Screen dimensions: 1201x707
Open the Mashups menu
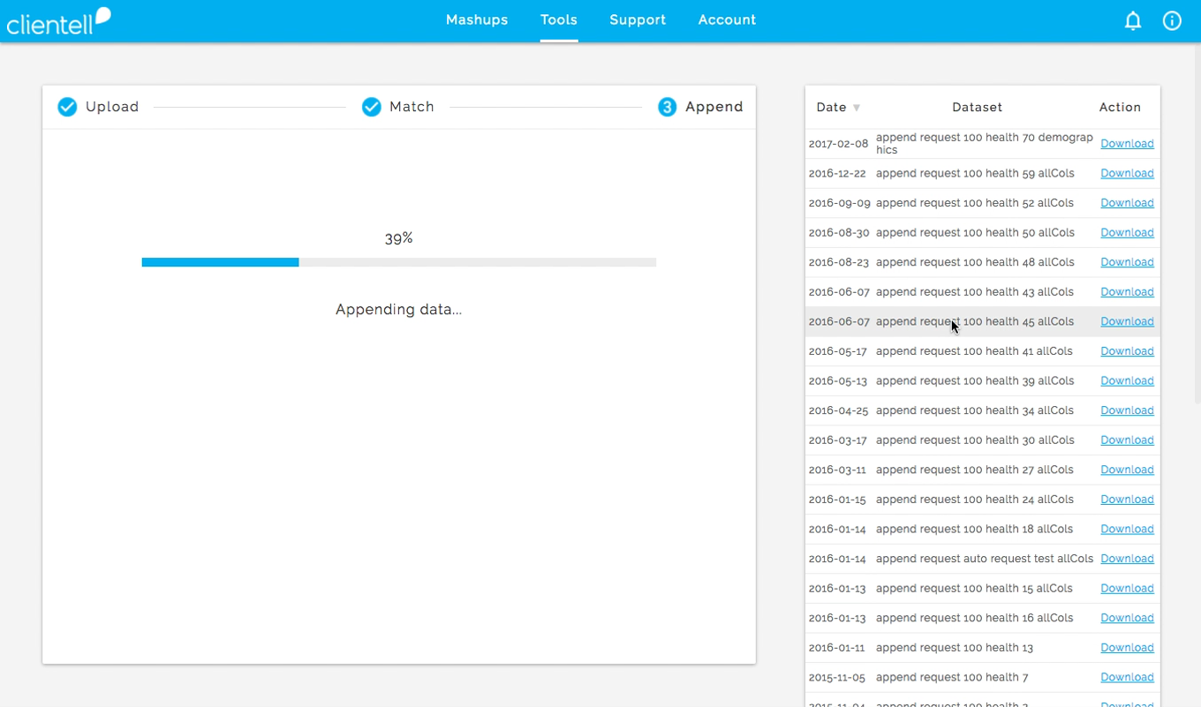477,19
